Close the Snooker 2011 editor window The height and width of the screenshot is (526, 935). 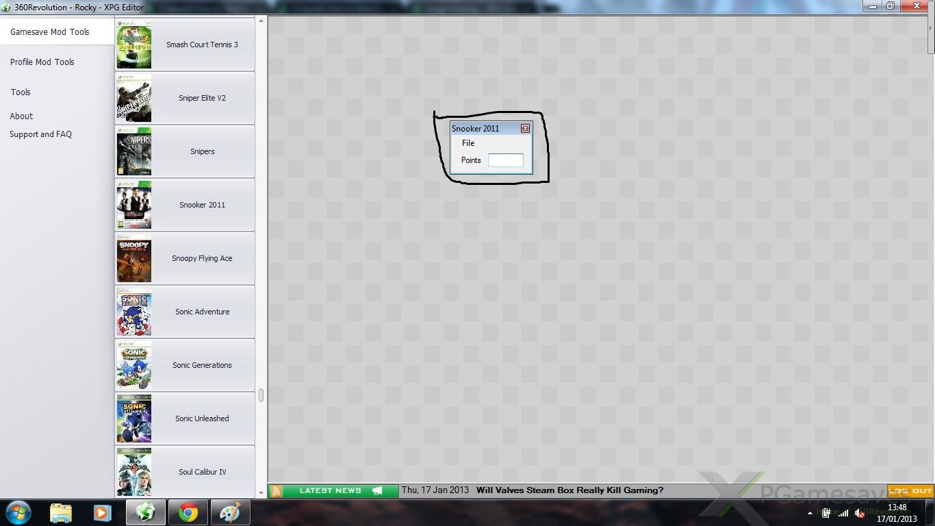point(525,129)
